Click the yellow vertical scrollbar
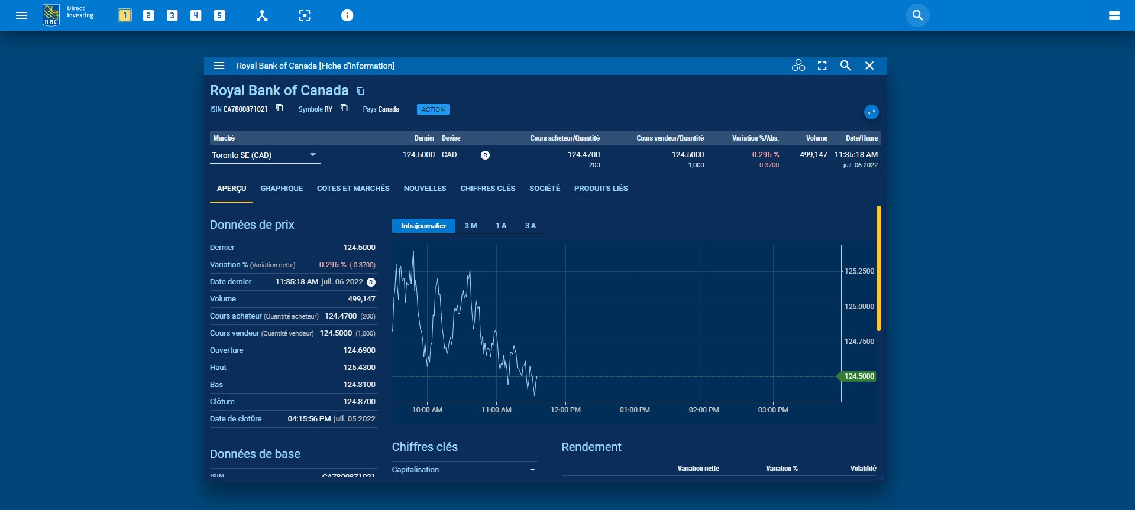 pos(879,268)
